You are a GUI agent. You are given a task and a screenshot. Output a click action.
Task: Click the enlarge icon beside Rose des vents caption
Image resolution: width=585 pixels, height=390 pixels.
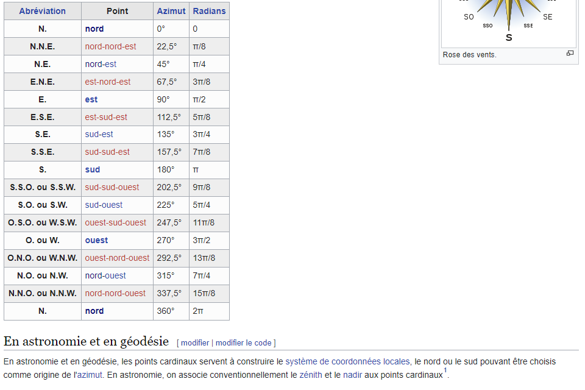click(x=570, y=54)
